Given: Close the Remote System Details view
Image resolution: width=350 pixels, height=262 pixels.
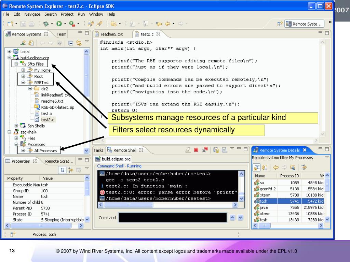Looking at the screenshot, I should coord(305,150).
